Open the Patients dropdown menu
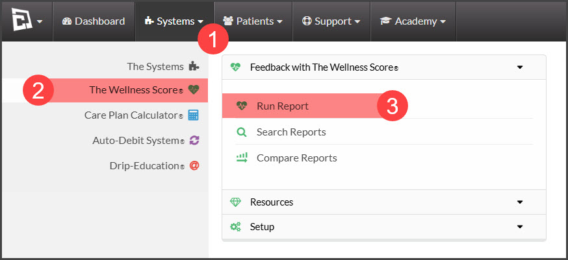 tap(253, 21)
